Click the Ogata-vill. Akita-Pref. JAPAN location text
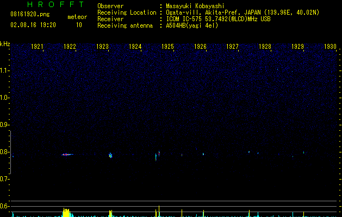342x217 pixels. 242,12
